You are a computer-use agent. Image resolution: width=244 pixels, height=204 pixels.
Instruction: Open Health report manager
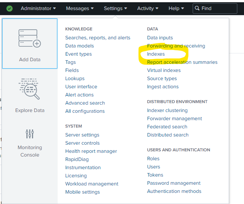click(91, 151)
